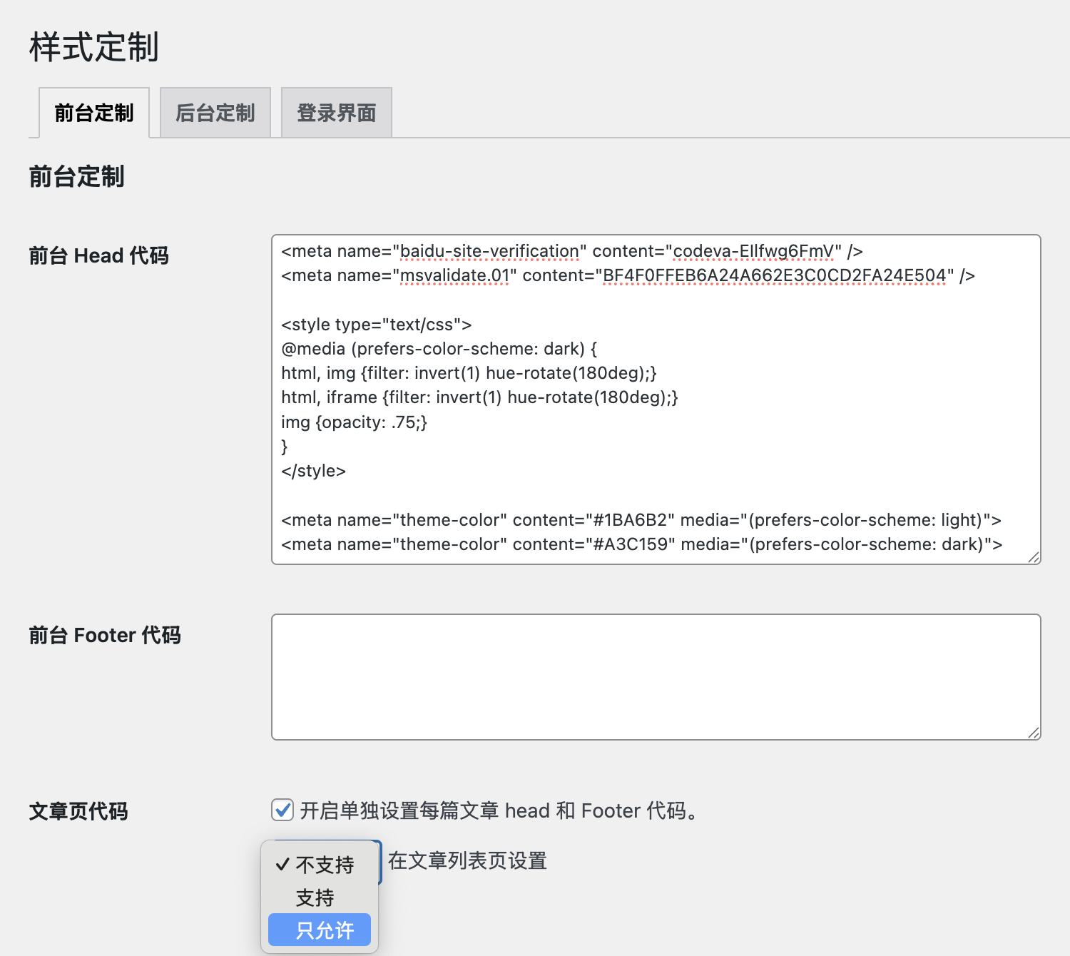Click the img opacity .75 line
Viewport: 1070px width, 956px height.
click(354, 422)
